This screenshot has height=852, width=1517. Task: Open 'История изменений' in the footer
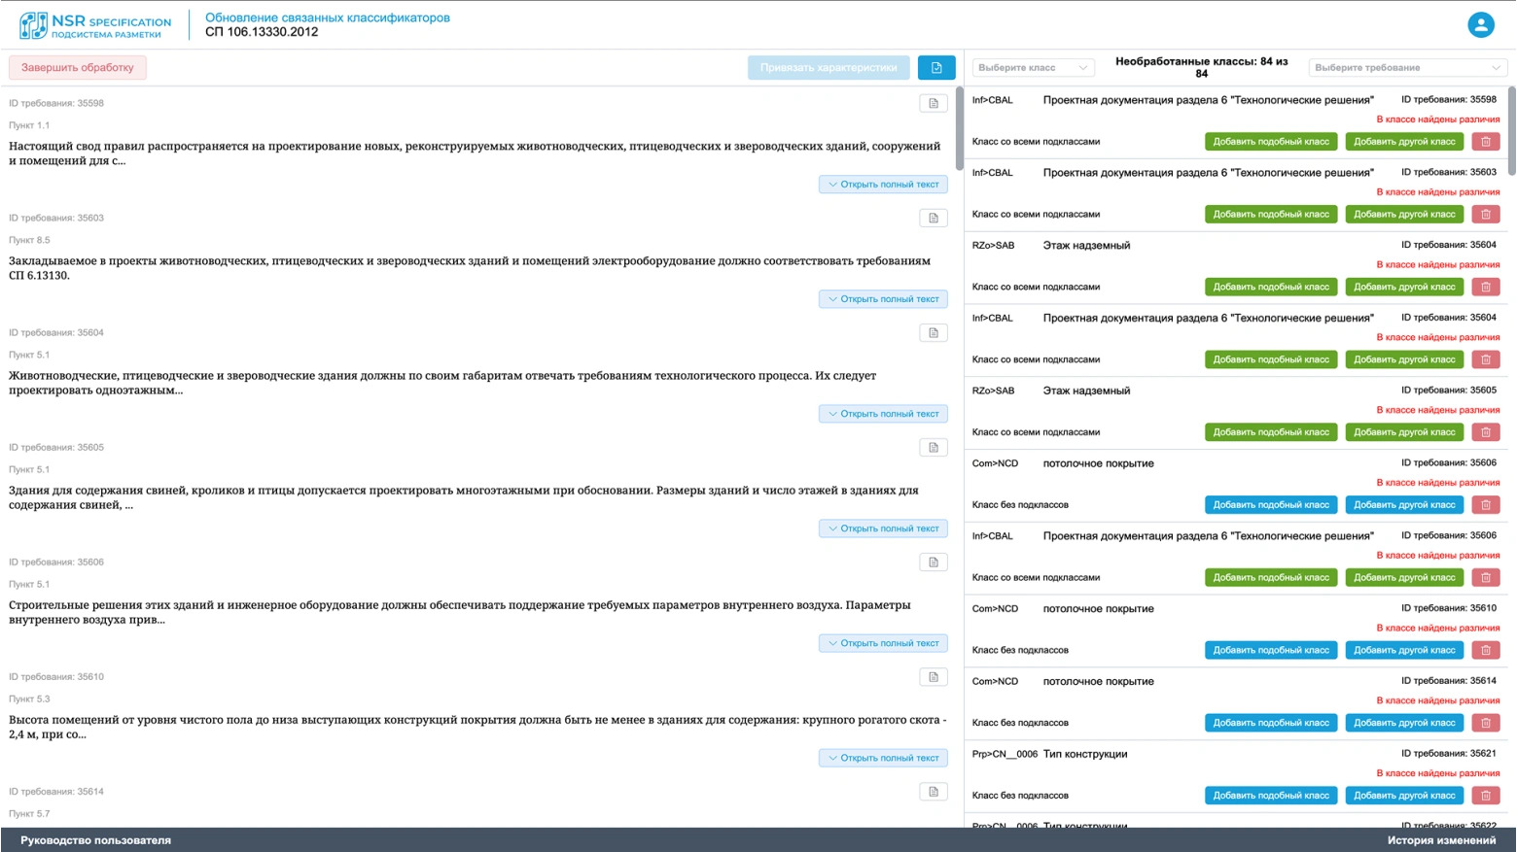pyautogui.click(x=1440, y=840)
